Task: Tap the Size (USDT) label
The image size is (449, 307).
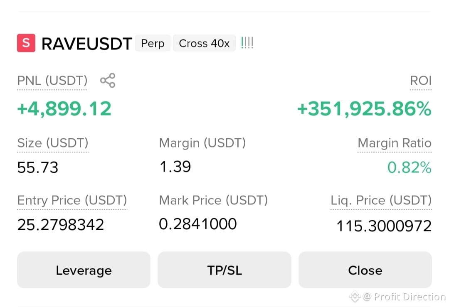Action: pyautogui.click(x=53, y=143)
